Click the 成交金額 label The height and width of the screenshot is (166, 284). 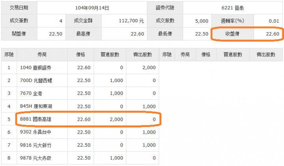(83, 21)
